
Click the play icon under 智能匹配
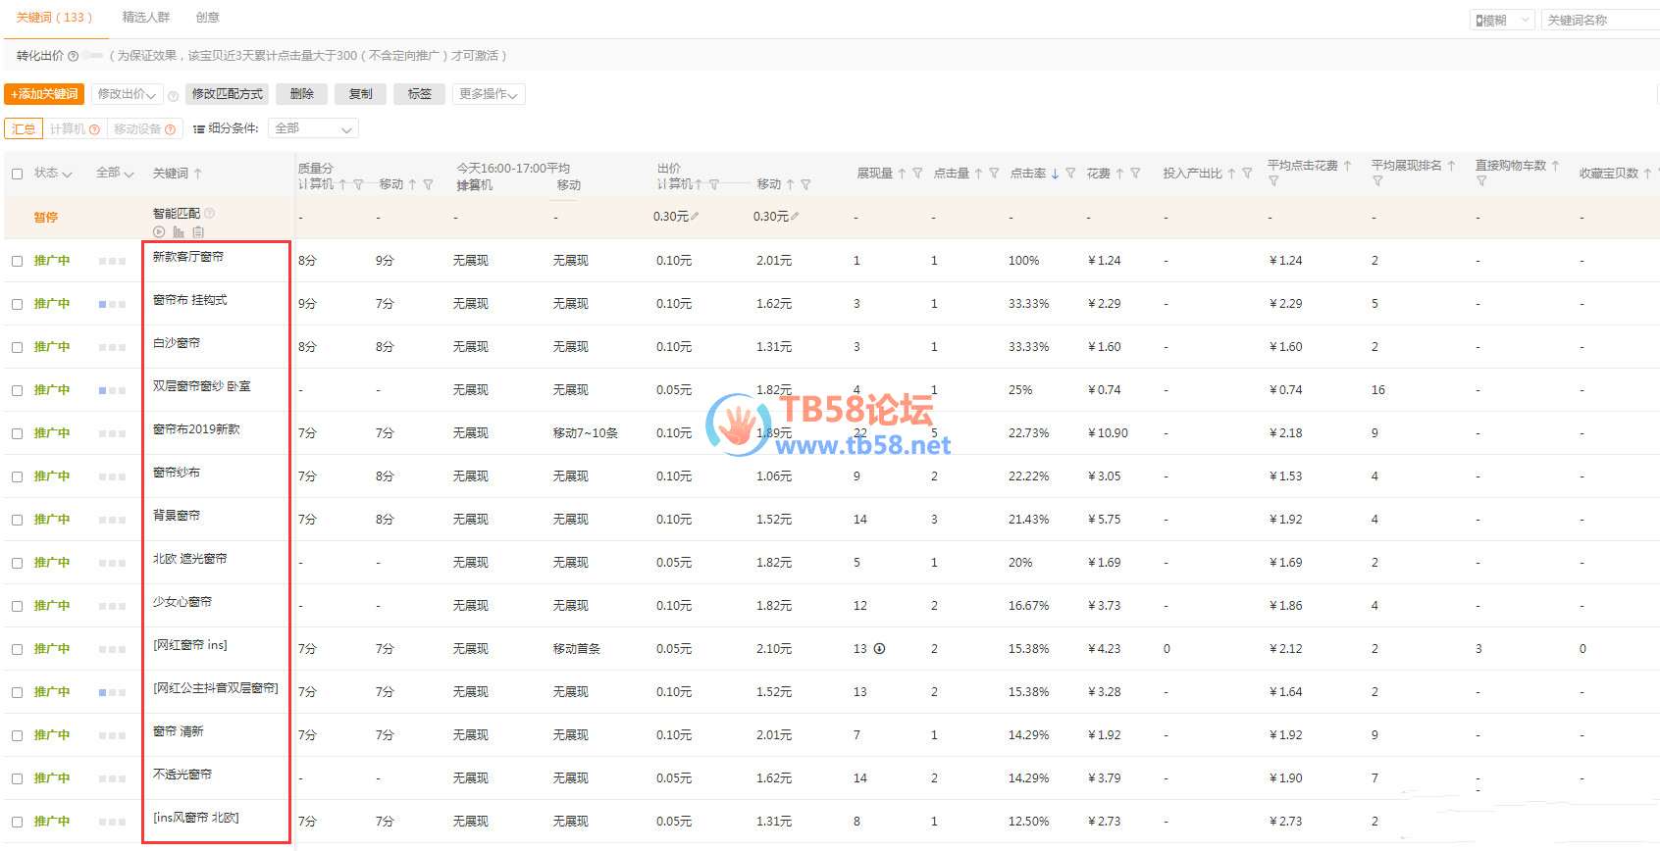[x=159, y=232]
